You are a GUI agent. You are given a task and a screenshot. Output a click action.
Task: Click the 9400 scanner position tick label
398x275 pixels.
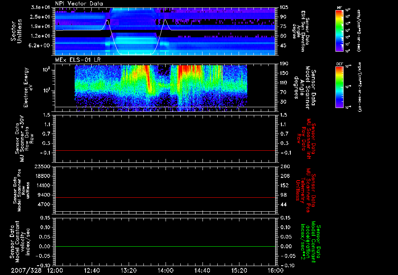pos(44,195)
